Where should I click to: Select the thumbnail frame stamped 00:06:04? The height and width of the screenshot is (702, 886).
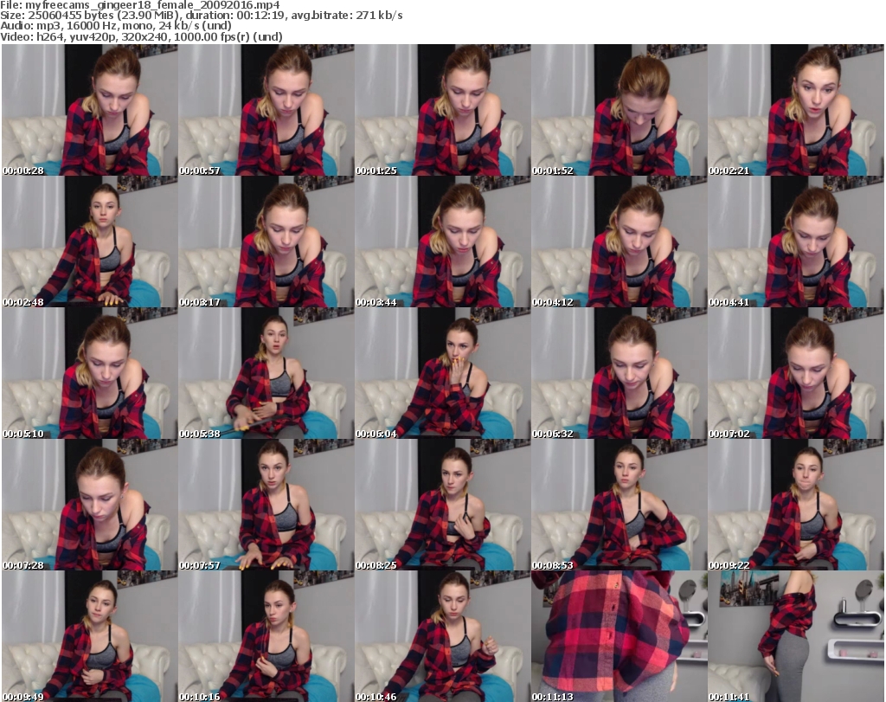click(x=442, y=374)
